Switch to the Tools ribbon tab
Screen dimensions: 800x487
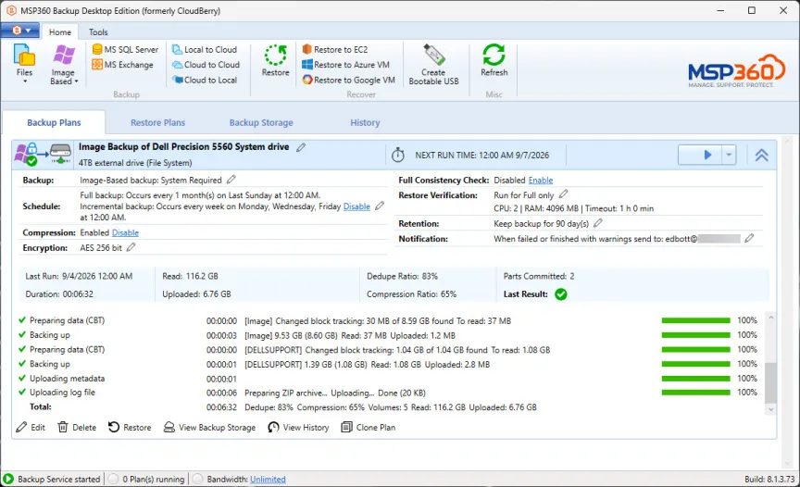click(x=98, y=32)
